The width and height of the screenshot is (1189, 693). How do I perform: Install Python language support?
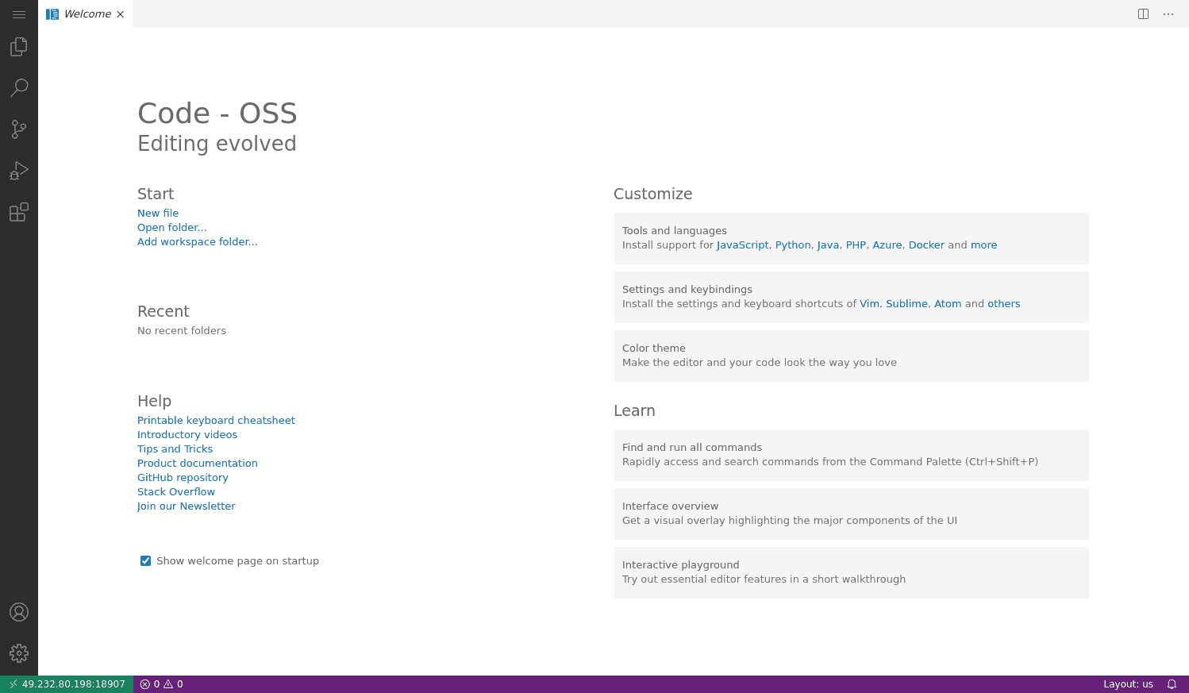point(793,245)
